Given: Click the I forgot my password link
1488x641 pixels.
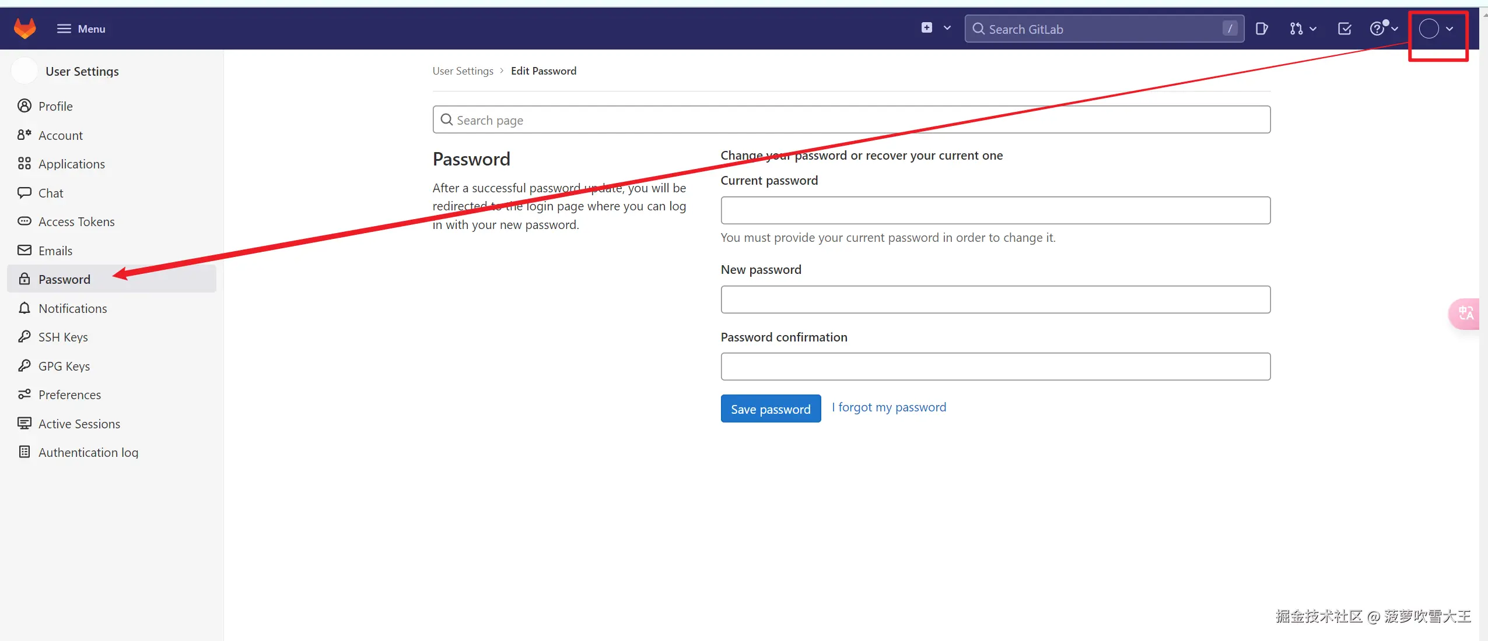Looking at the screenshot, I should pos(889,407).
